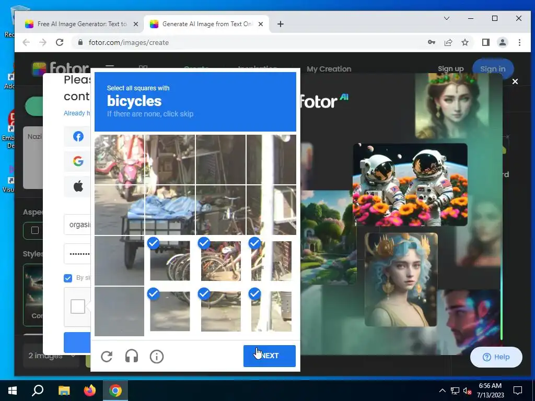
Task: Select the astronauts in flowers thumbnail
Action: [x=410, y=184]
